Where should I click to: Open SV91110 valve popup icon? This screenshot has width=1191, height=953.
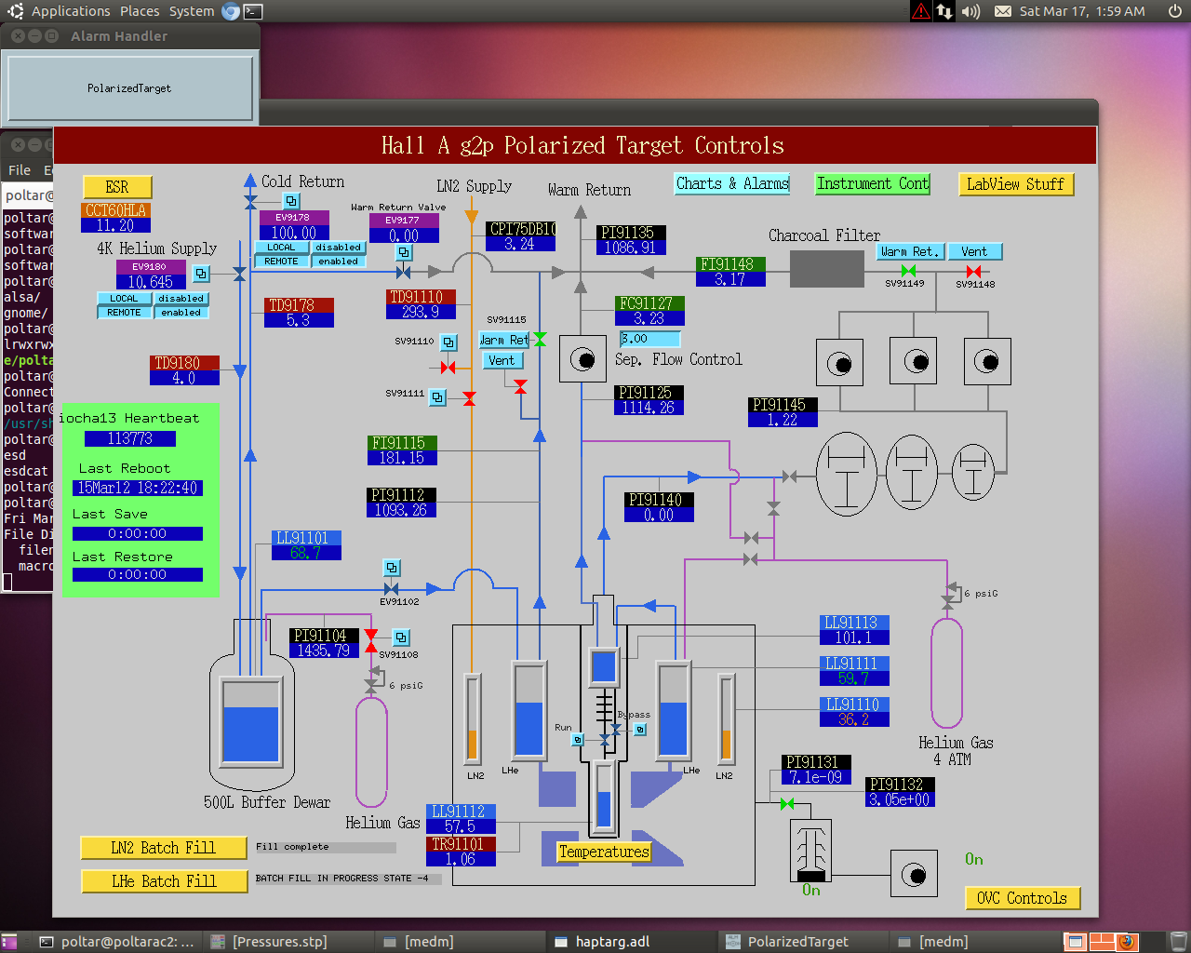click(448, 342)
